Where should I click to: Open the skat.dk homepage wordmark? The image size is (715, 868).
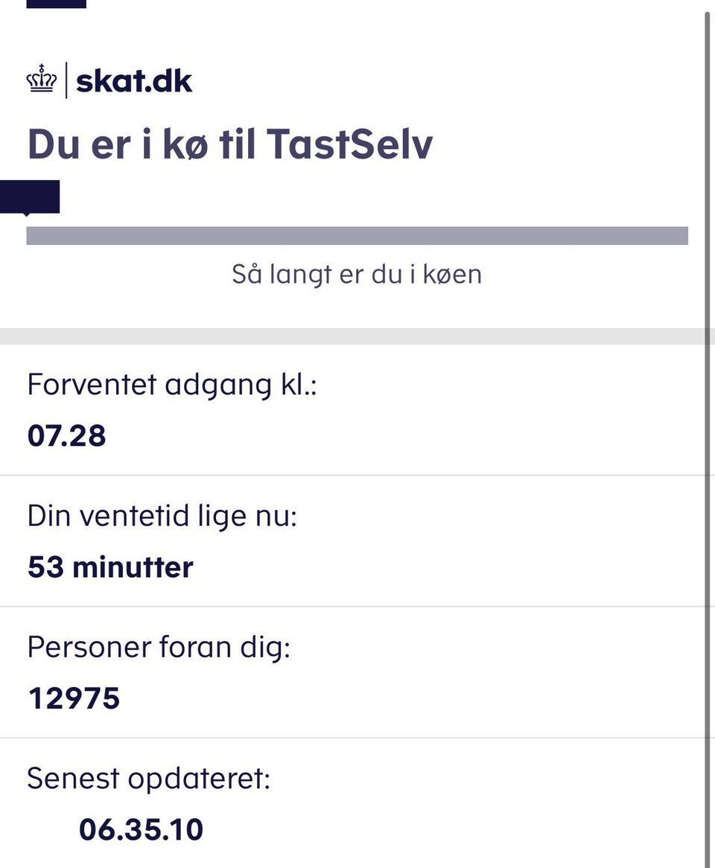coord(134,81)
